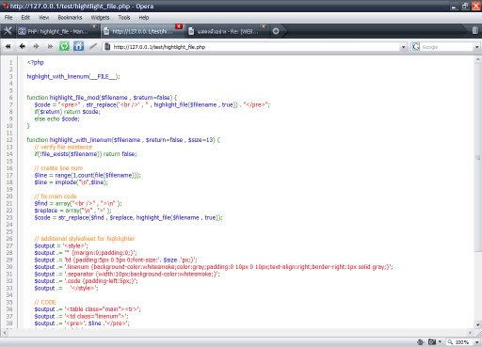
Task: Click the '// verify file existence' comment
Action: (63, 147)
